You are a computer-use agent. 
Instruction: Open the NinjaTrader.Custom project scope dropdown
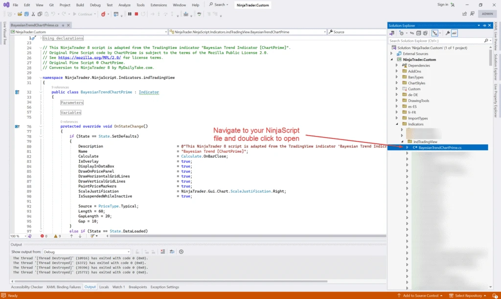89,32
